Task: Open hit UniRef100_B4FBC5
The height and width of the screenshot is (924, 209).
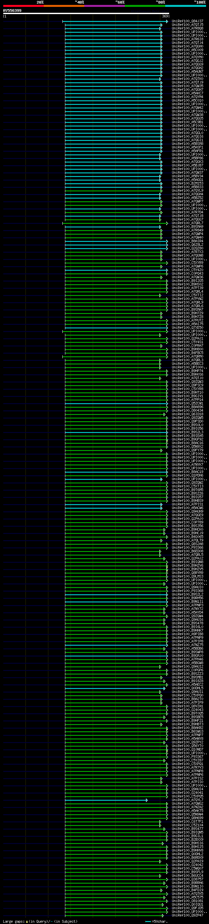Action: [x=187, y=353]
